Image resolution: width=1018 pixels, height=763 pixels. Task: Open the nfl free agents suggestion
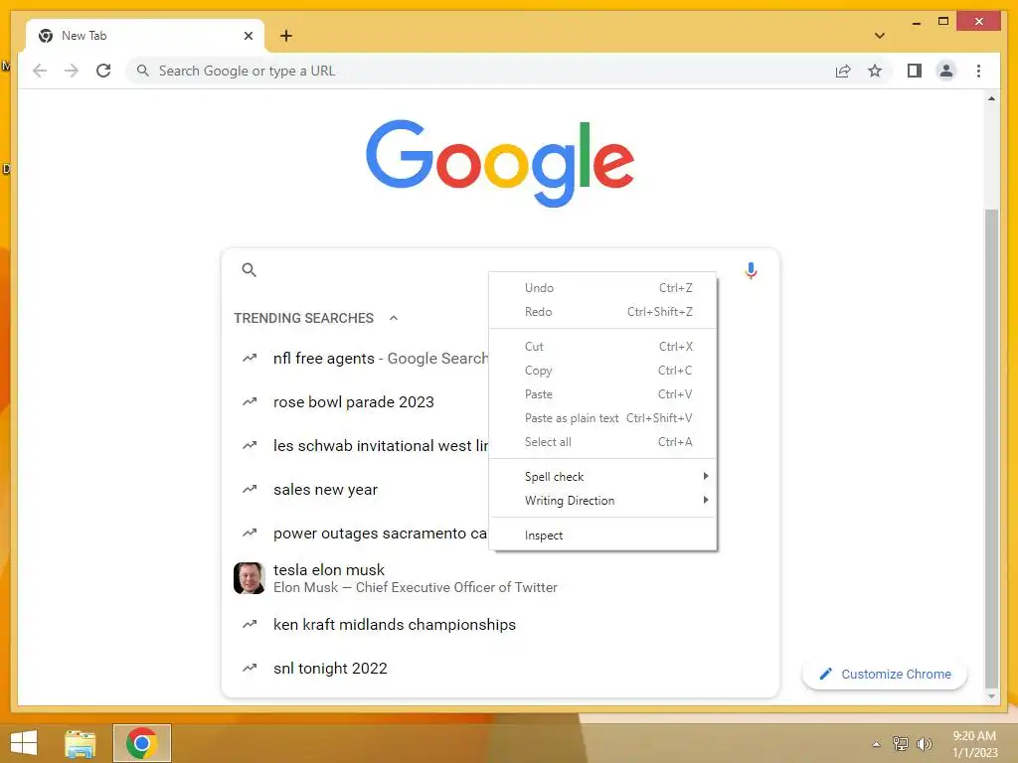(381, 358)
